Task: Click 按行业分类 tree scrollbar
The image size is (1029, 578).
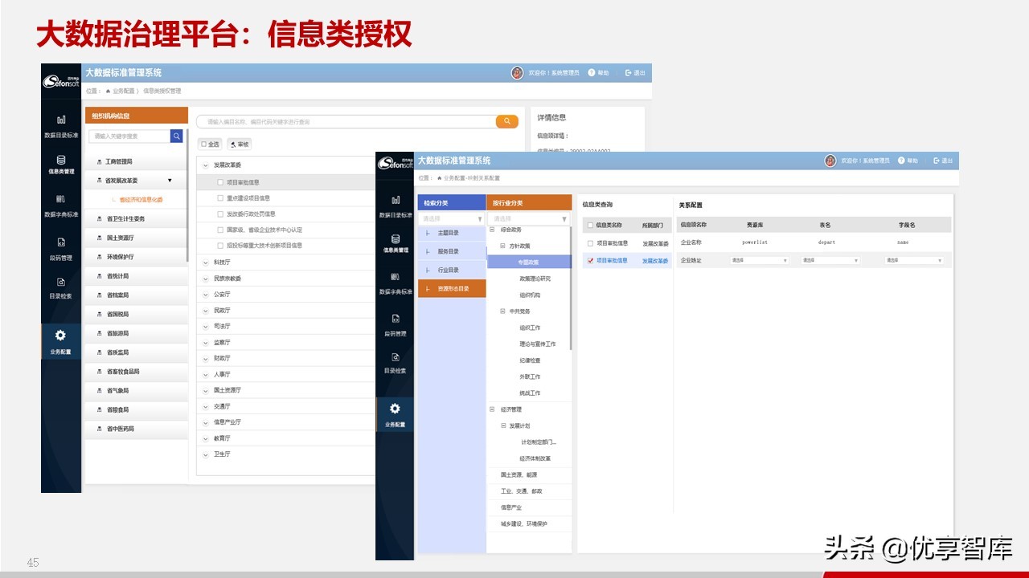Action: (572, 289)
